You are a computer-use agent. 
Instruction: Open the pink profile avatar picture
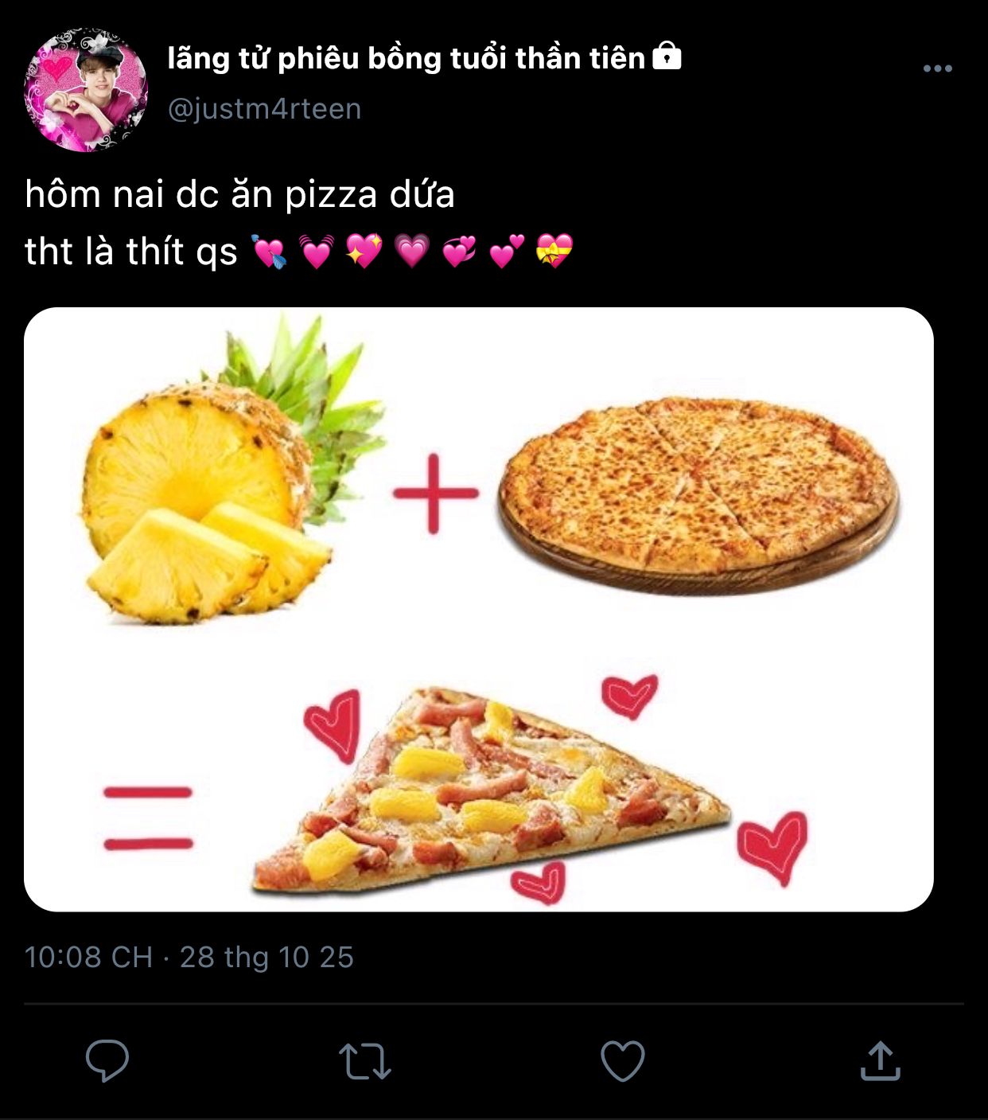click(x=86, y=89)
